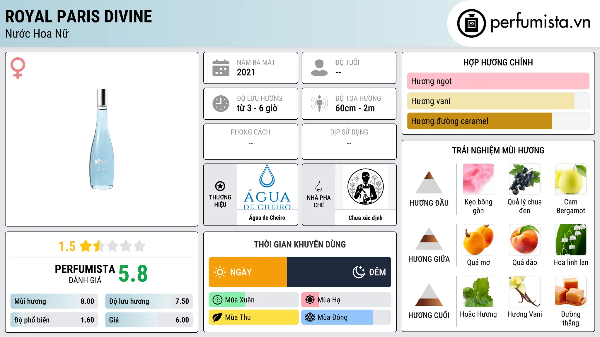Click the winter snowflake icon
Screen dimensions: 600x337
(x=310, y=317)
